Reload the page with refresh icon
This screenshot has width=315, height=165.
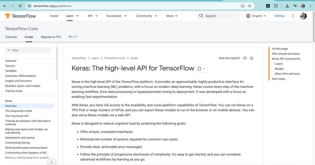[20, 6]
